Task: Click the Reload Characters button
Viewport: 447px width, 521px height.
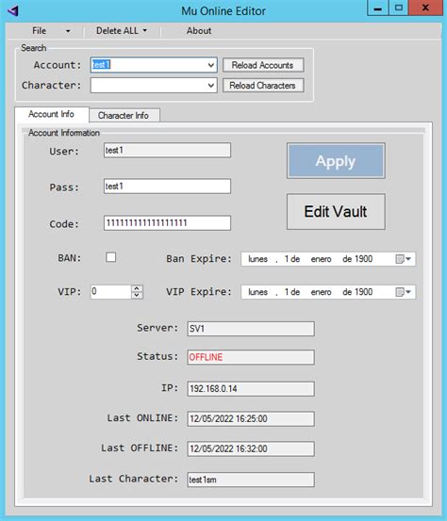Action: [263, 86]
